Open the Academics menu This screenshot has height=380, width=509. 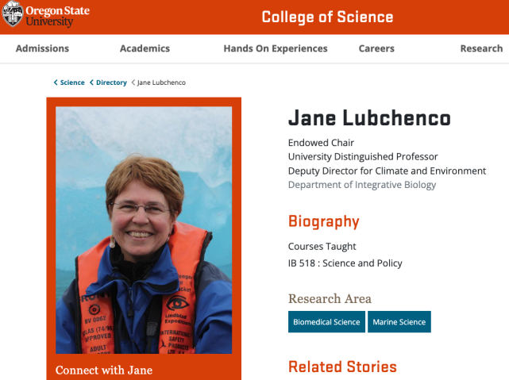pyautogui.click(x=145, y=48)
